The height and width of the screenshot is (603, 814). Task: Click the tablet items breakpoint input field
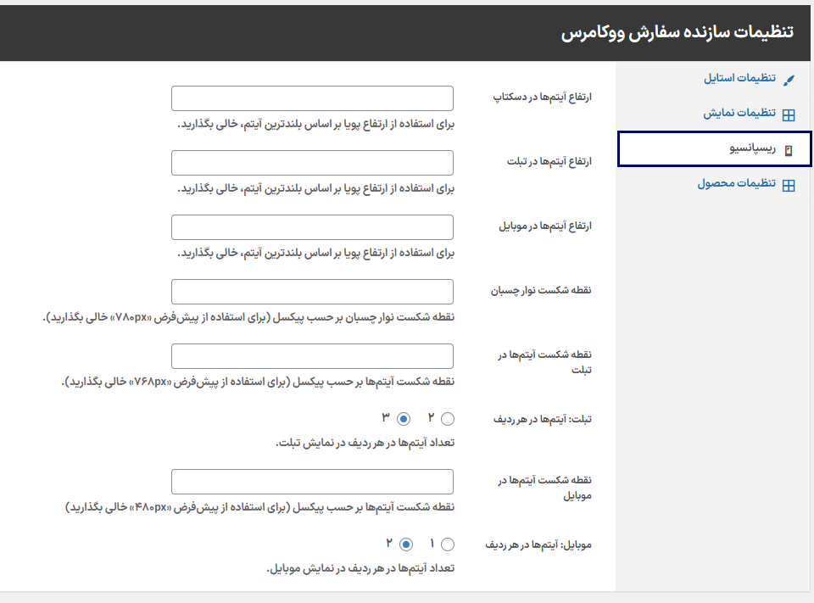click(x=312, y=355)
